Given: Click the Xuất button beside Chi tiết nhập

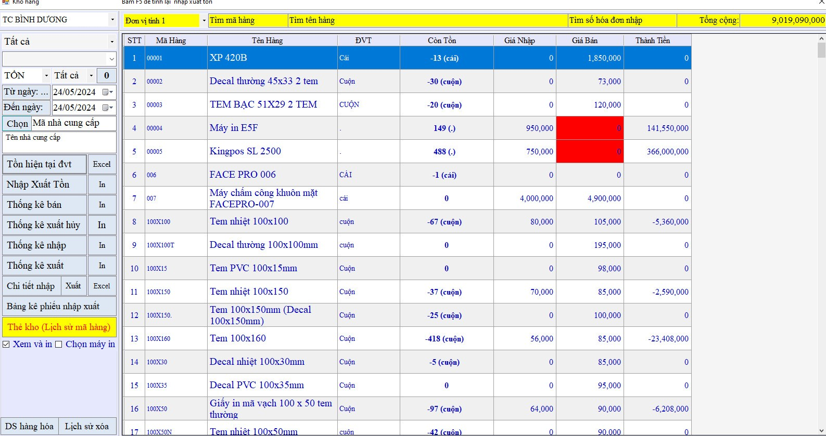Looking at the screenshot, I should [73, 286].
